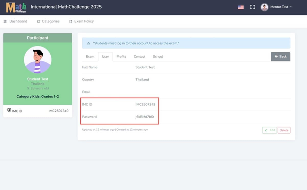Click the Participant card header
This screenshot has height=190, width=307.
[38, 38]
